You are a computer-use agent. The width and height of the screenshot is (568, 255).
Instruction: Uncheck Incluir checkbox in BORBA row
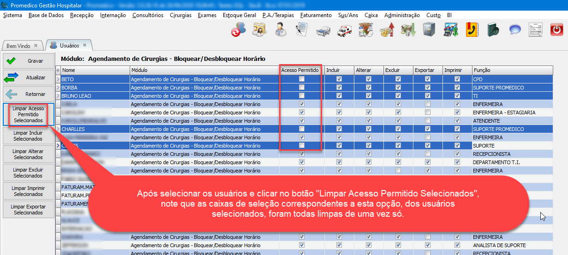339,88
